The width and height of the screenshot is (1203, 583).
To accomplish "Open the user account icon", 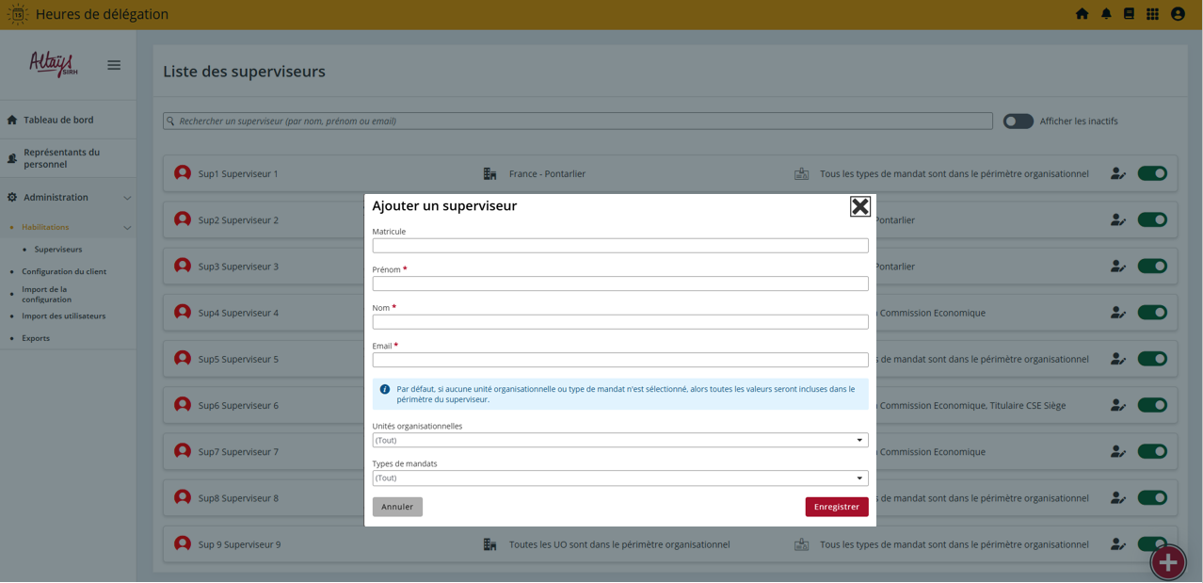I will click(1178, 14).
